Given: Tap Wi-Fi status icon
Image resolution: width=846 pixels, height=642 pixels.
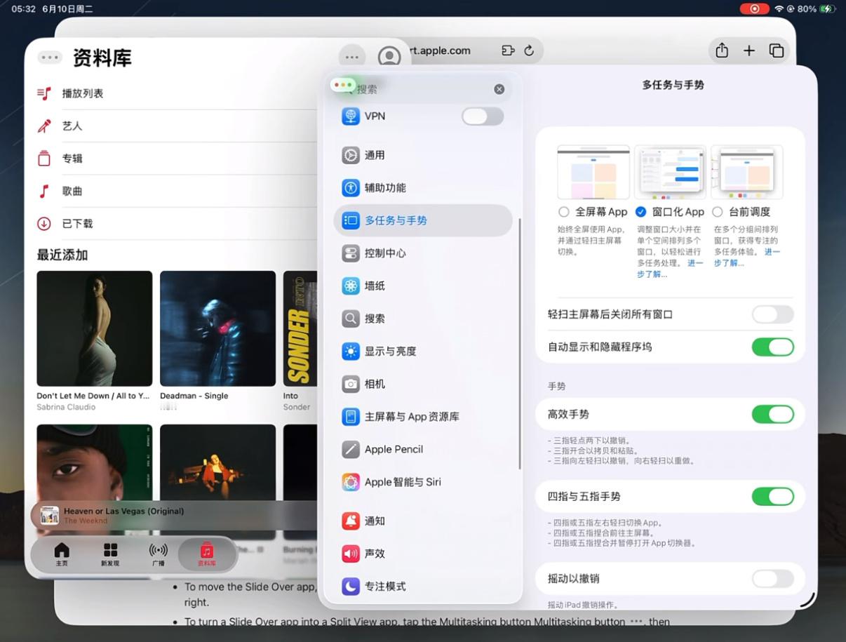Looking at the screenshot, I should (779, 9).
